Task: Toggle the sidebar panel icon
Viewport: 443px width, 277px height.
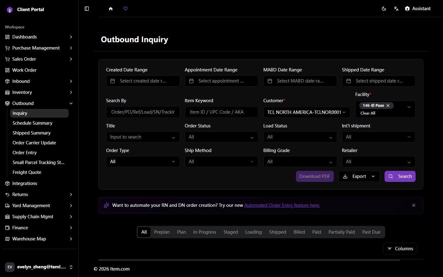Action: [87, 9]
